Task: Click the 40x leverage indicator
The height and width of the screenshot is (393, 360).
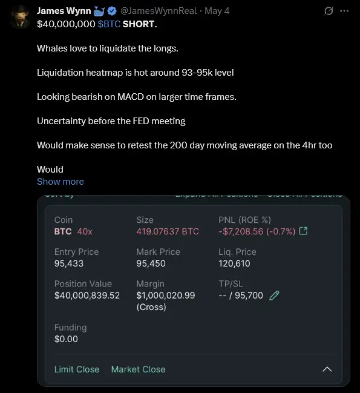Action: (85, 231)
